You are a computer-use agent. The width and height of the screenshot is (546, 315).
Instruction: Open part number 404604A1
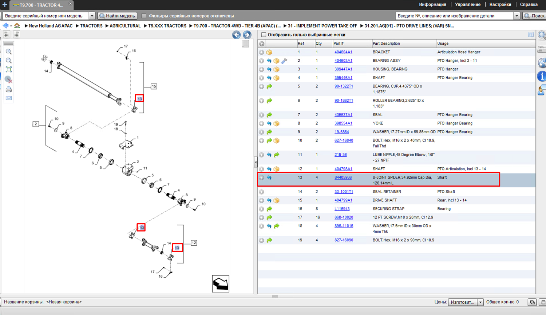pyautogui.click(x=343, y=52)
